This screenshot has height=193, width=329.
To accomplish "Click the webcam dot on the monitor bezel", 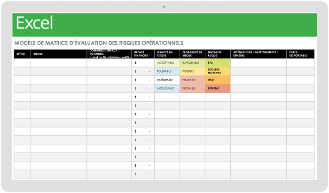I will (164, 7).
